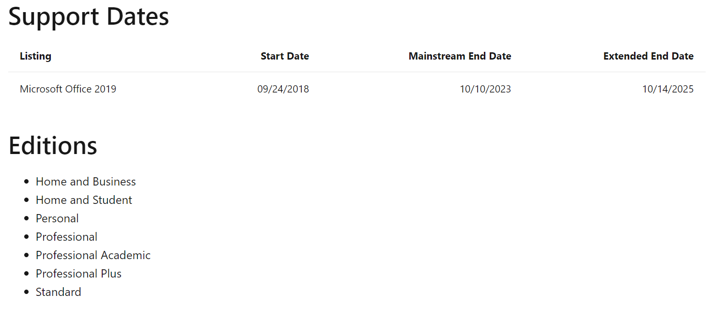
Task: Click the Start Date column header
Action: 285,56
